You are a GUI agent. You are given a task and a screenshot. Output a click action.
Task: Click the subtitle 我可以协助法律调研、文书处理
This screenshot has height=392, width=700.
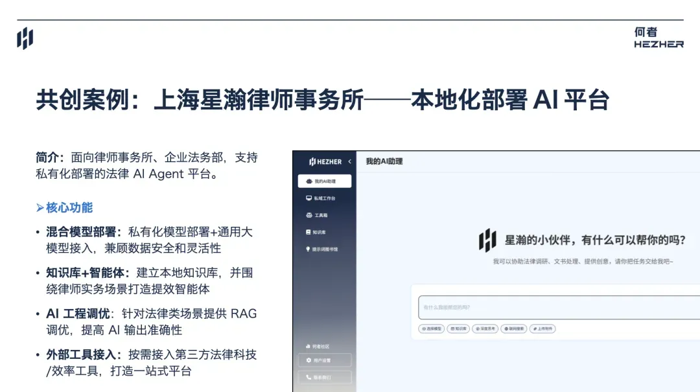(583, 261)
